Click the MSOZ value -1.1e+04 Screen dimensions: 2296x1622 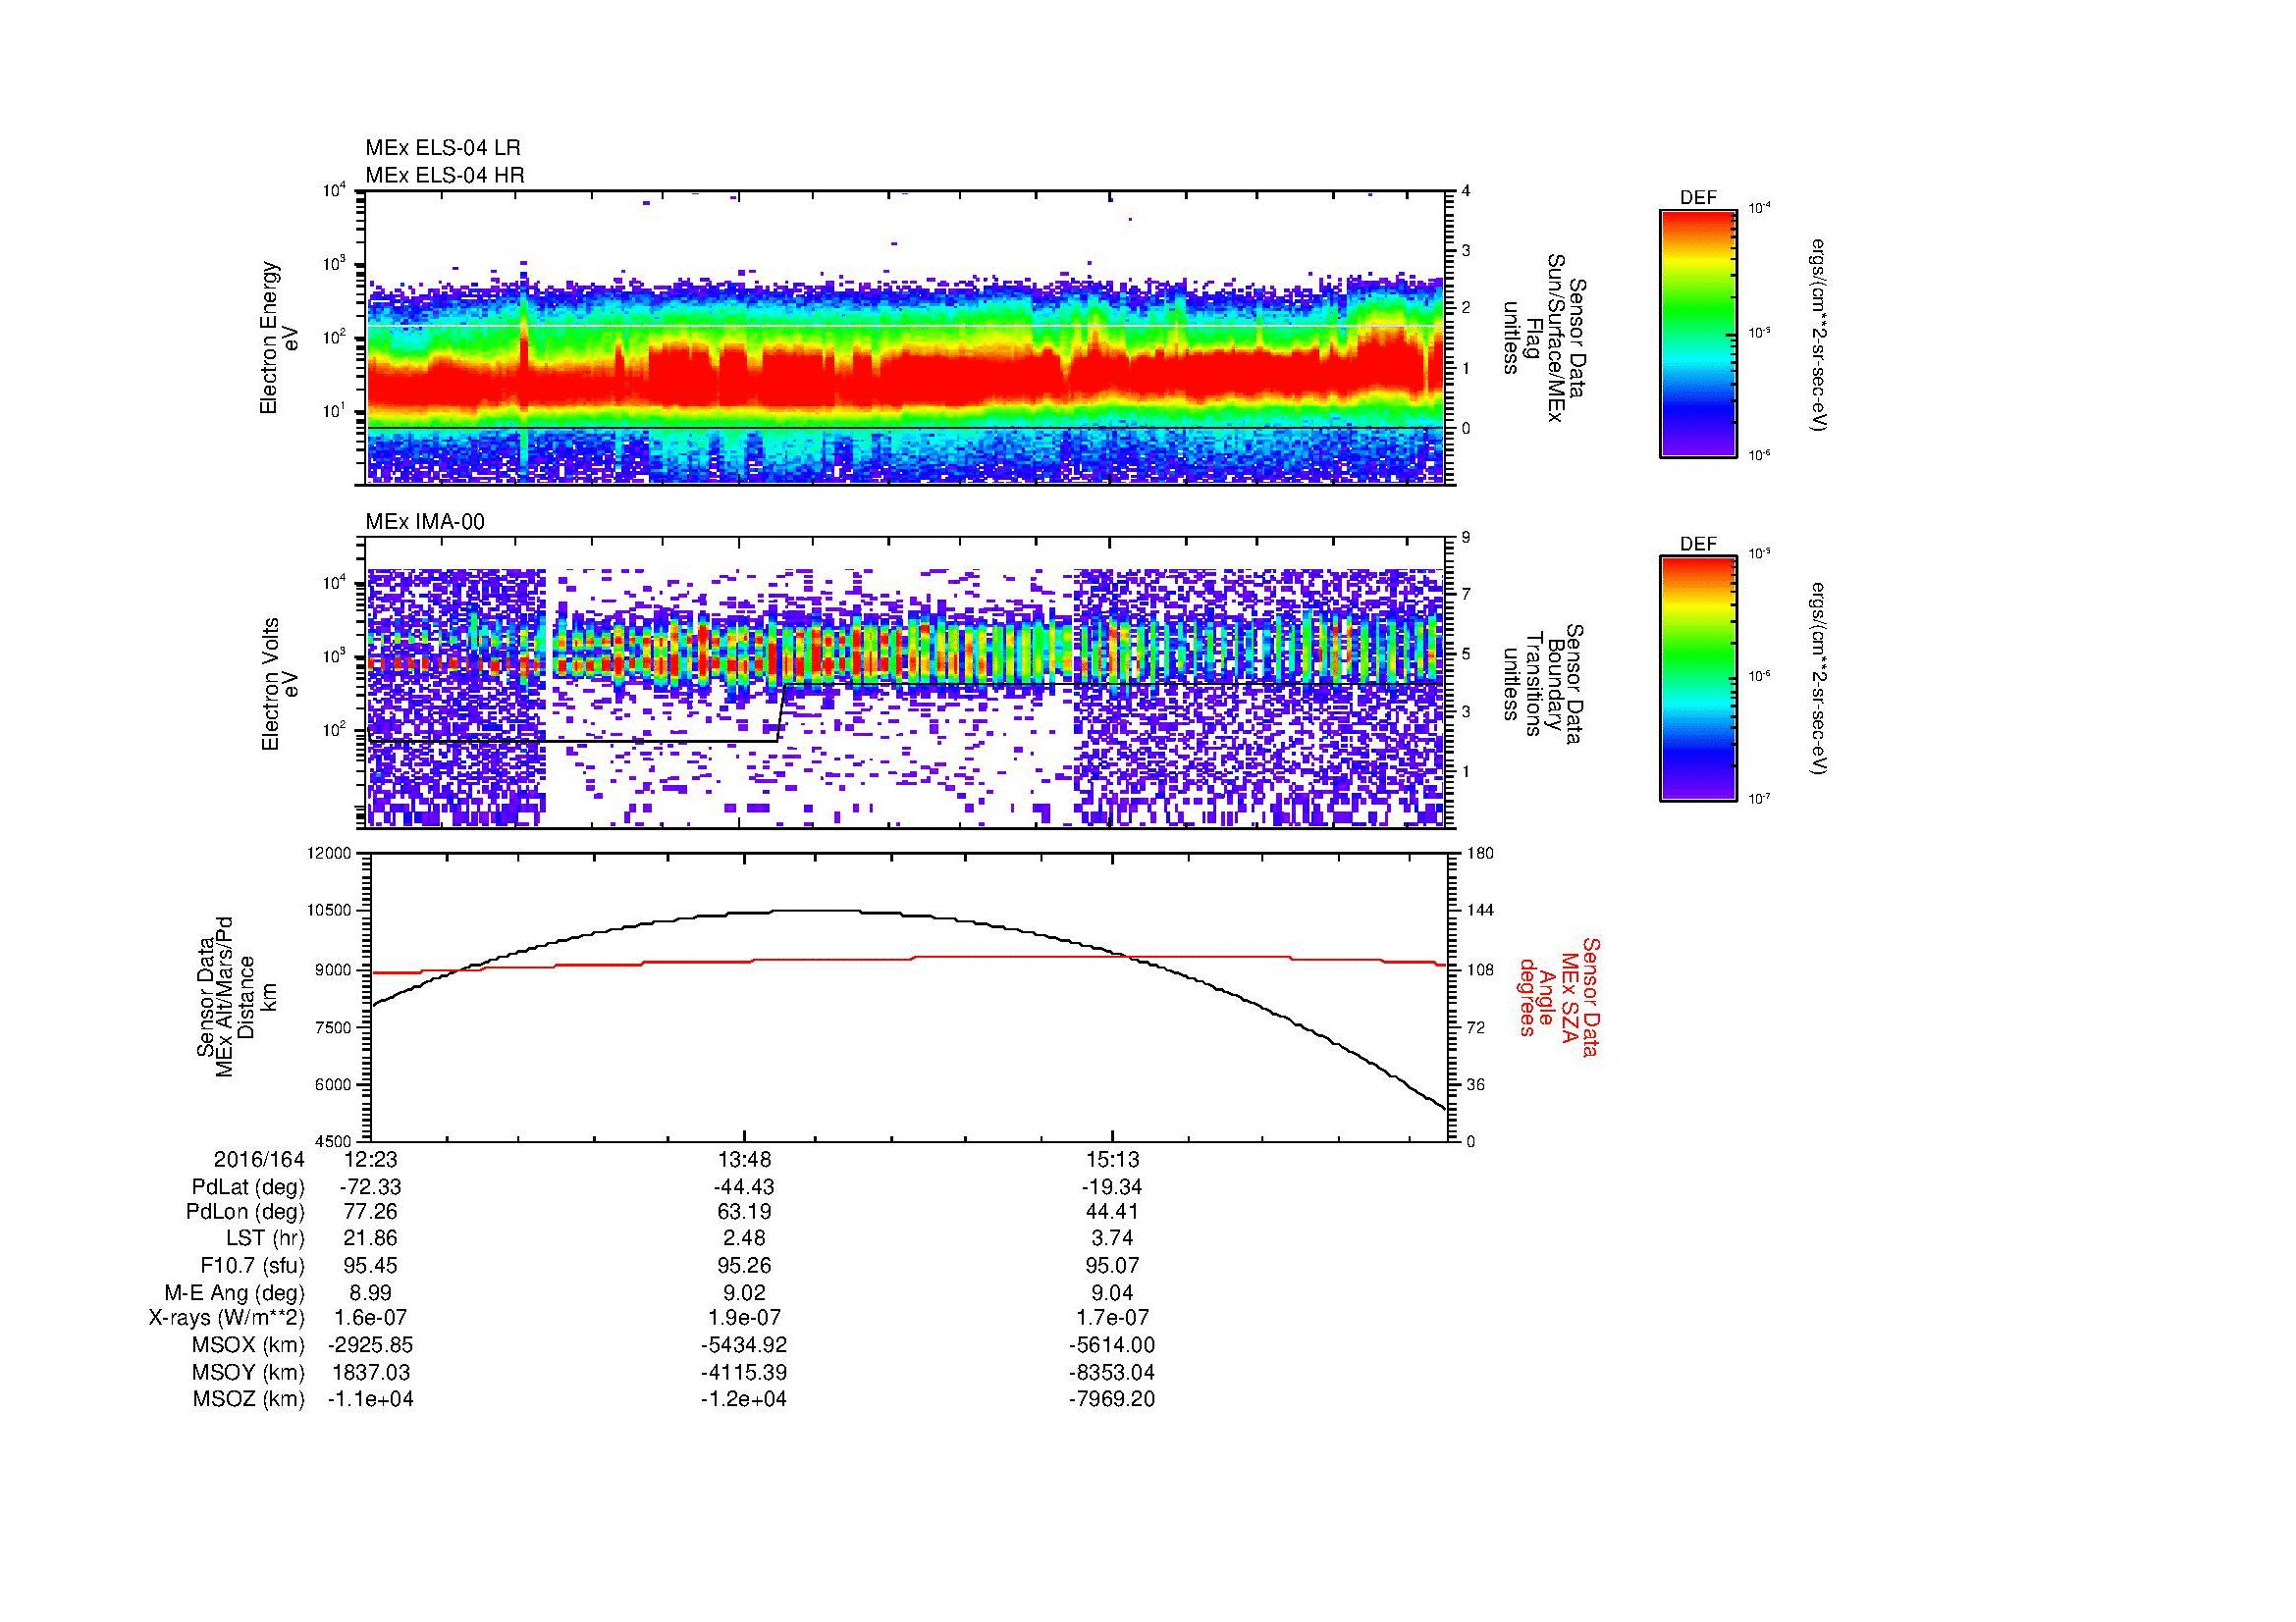point(369,1399)
